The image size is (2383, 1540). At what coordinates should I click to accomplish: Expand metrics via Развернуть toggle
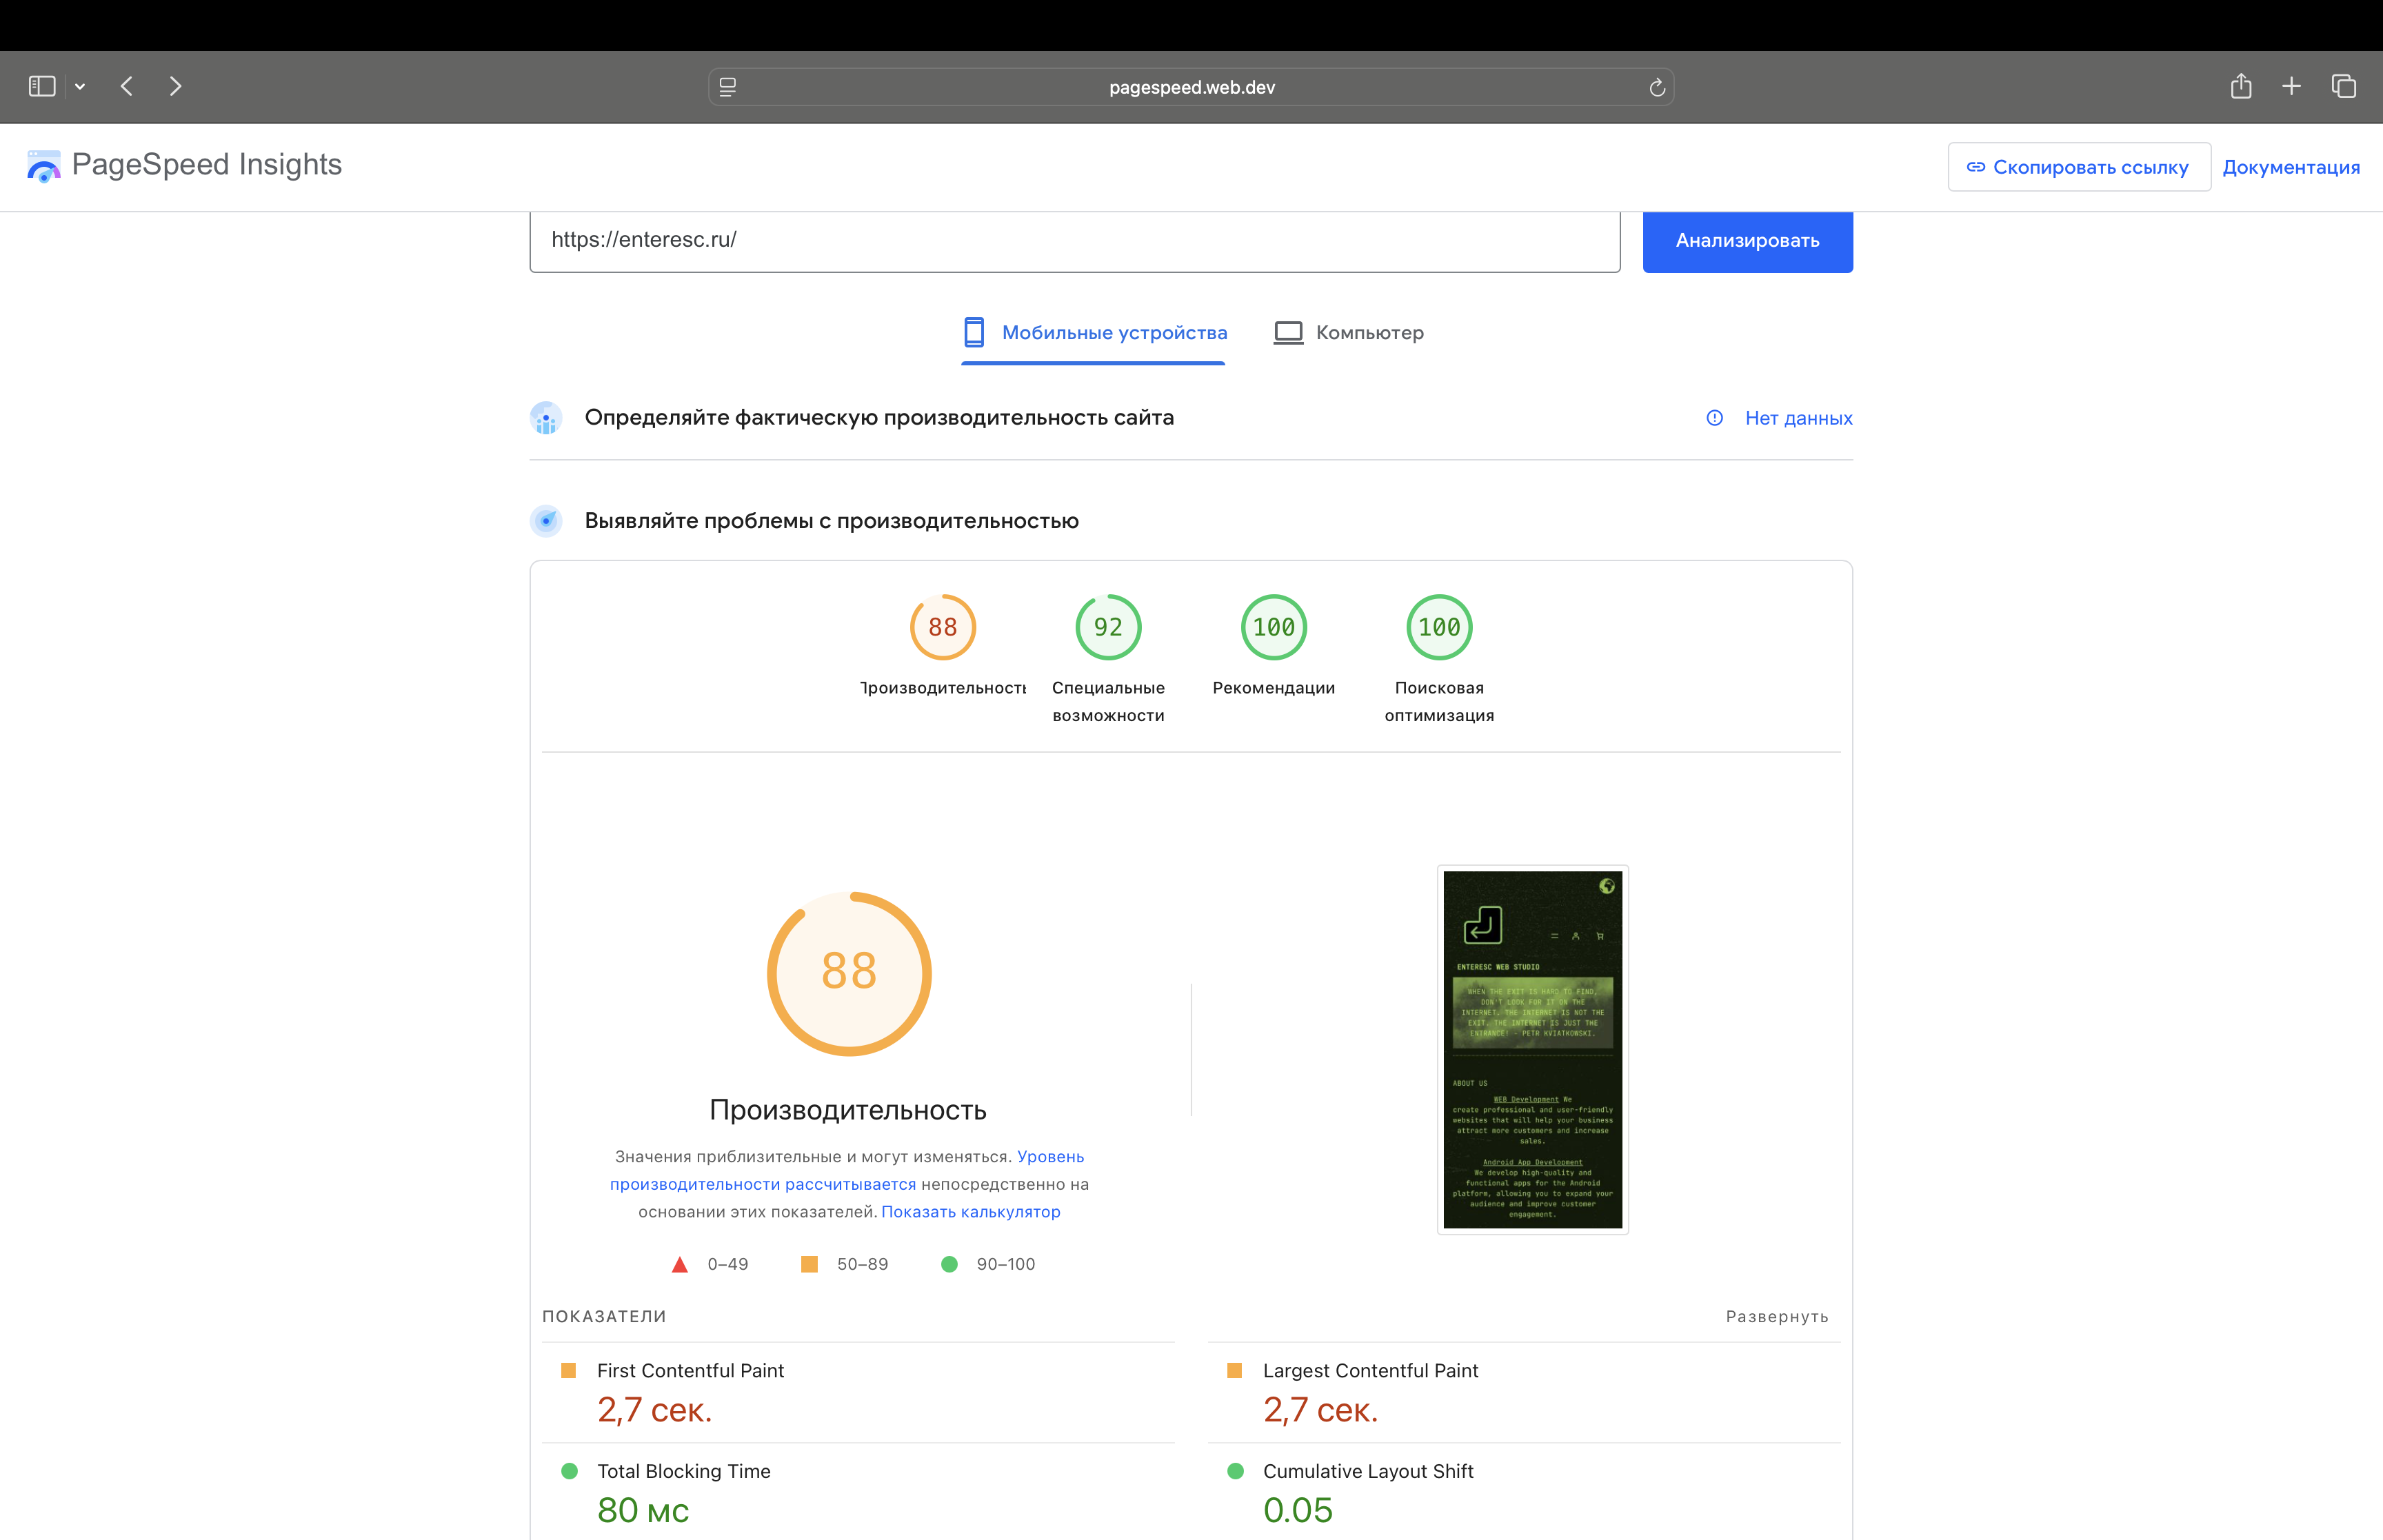pos(1776,1317)
